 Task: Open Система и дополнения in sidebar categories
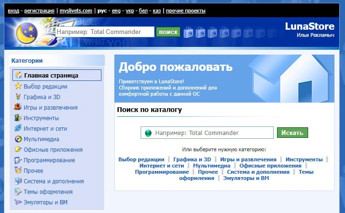click(x=54, y=181)
